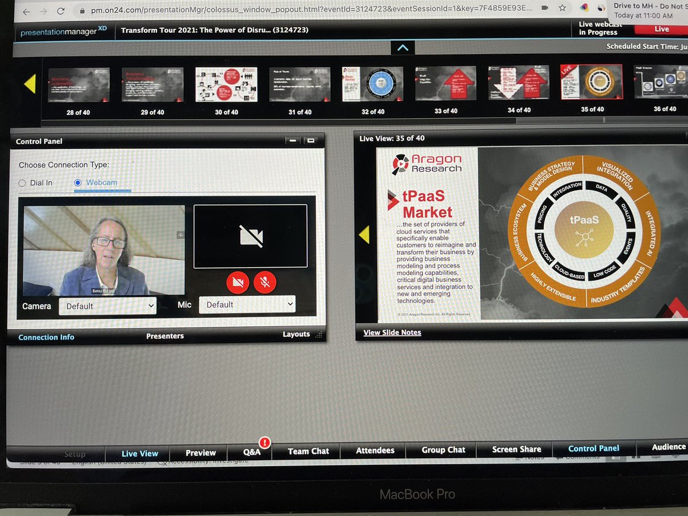Collapse the slide strip with the up chevron

click(x=402, y=48)
